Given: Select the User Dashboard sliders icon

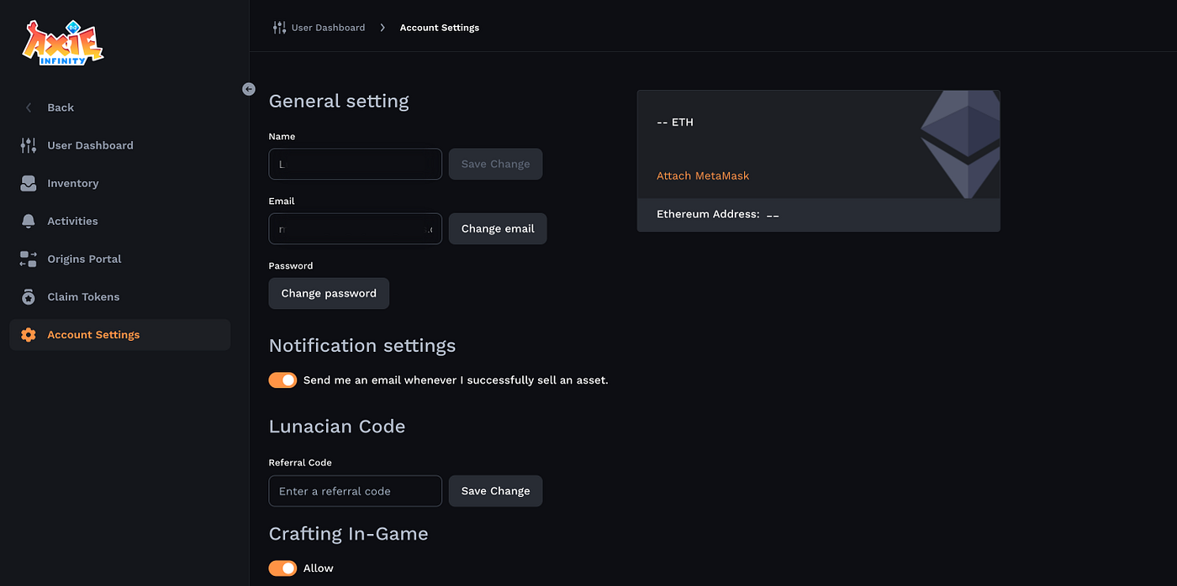Looking at the screenshot, I should 27,144.
